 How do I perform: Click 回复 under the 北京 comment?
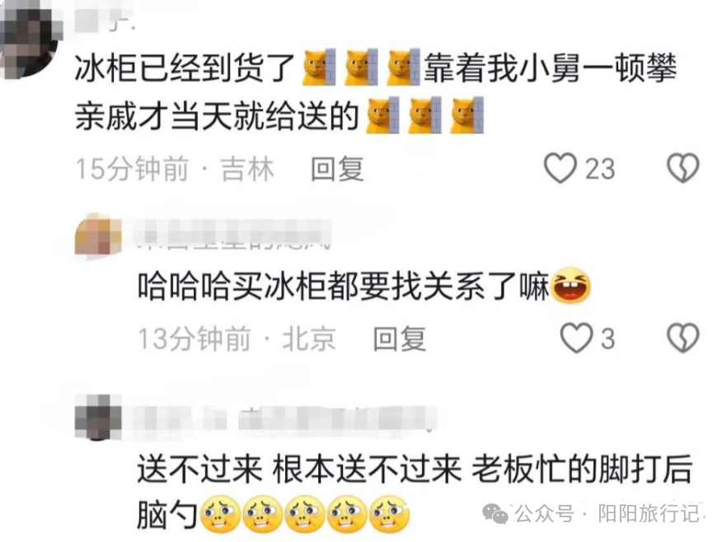coord(399,339)
